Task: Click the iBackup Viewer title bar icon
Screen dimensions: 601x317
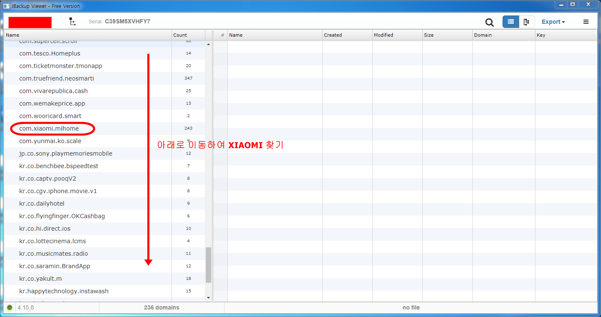Action: coord(6,6)
